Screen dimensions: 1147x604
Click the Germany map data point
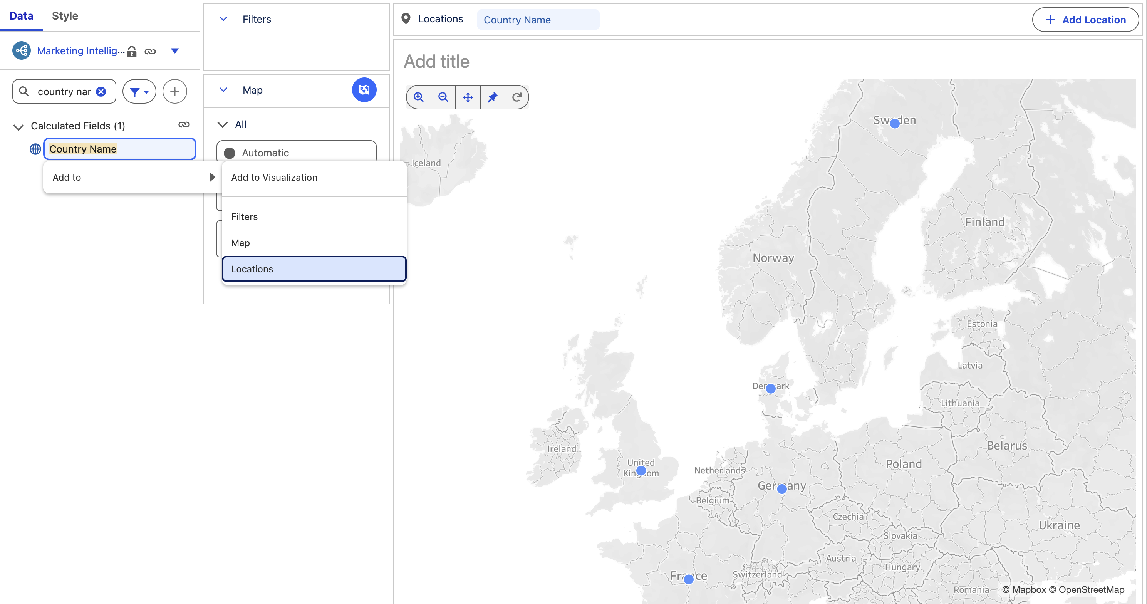(781, 489)
